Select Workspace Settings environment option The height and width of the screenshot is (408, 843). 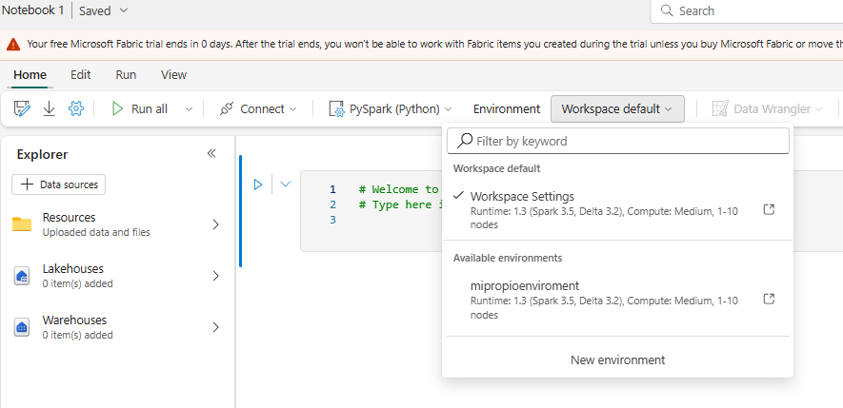(x=617, y=209)
